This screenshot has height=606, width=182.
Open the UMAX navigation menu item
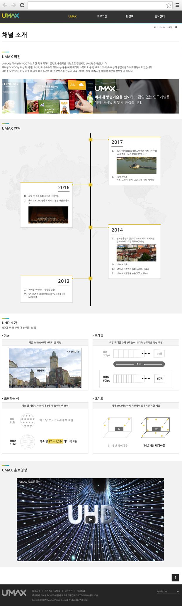[72, 16]
